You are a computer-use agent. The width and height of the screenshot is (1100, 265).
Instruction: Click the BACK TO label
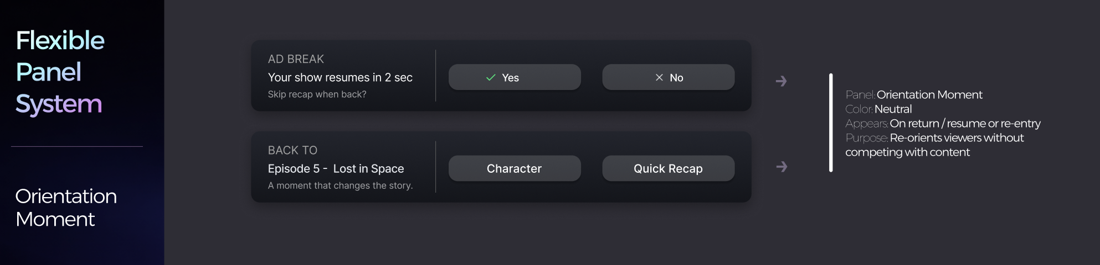pos(292,150)
